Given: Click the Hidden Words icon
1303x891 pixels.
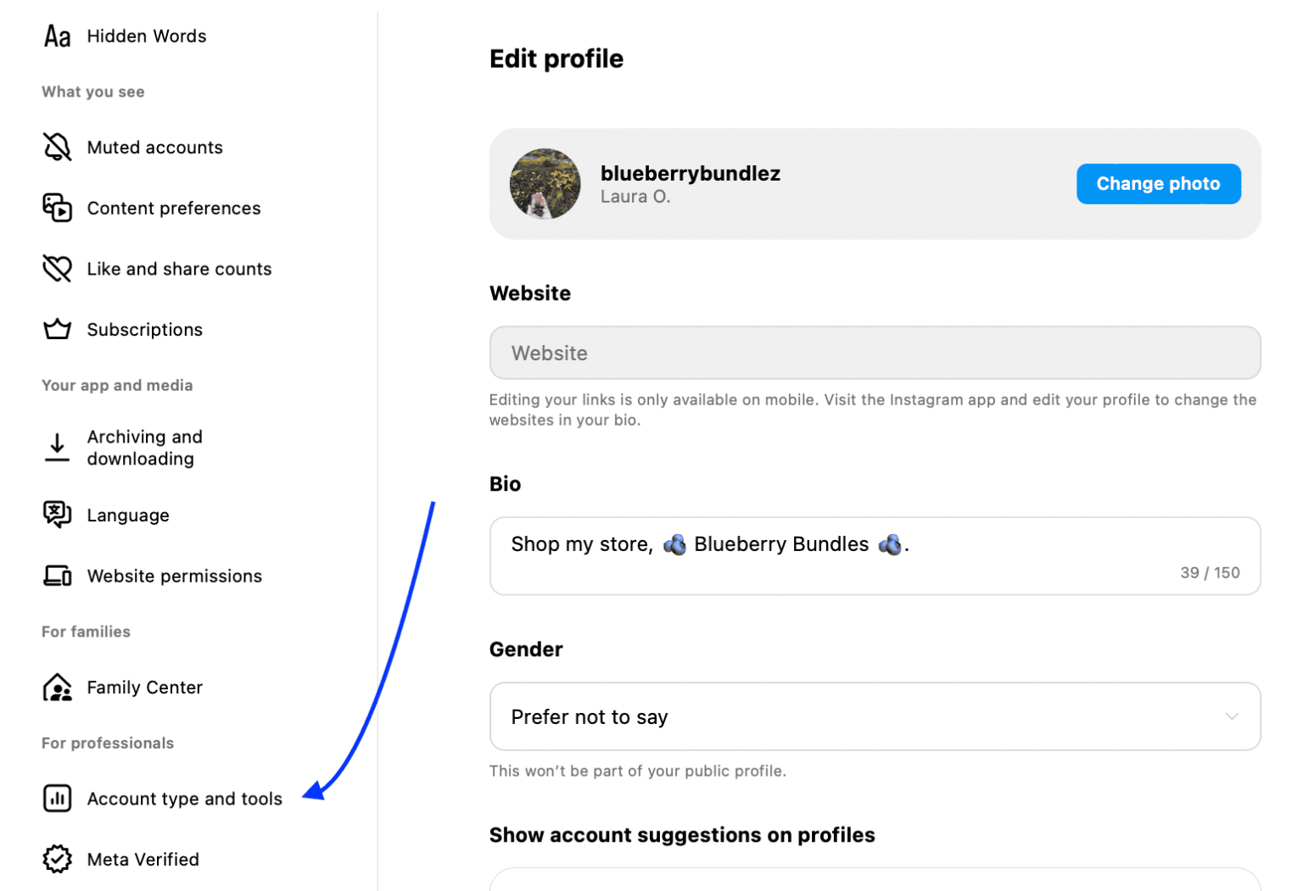Looking at the screenshot, I should pos(57,36).
